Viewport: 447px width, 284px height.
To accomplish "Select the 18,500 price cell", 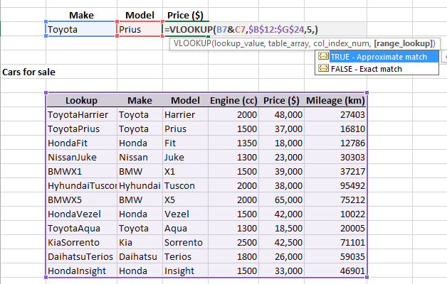I will click(x=281, y=229).
